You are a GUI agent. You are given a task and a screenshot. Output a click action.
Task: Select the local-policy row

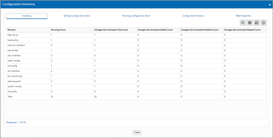(136, 40)
